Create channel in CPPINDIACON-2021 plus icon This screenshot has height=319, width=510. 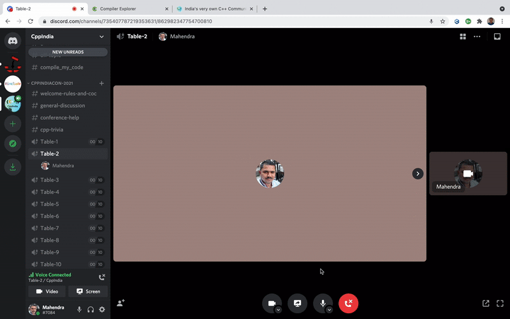101,84
